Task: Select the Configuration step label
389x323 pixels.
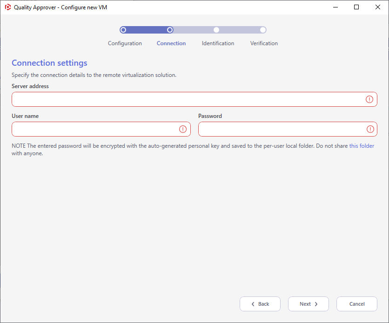Action: 125,43
